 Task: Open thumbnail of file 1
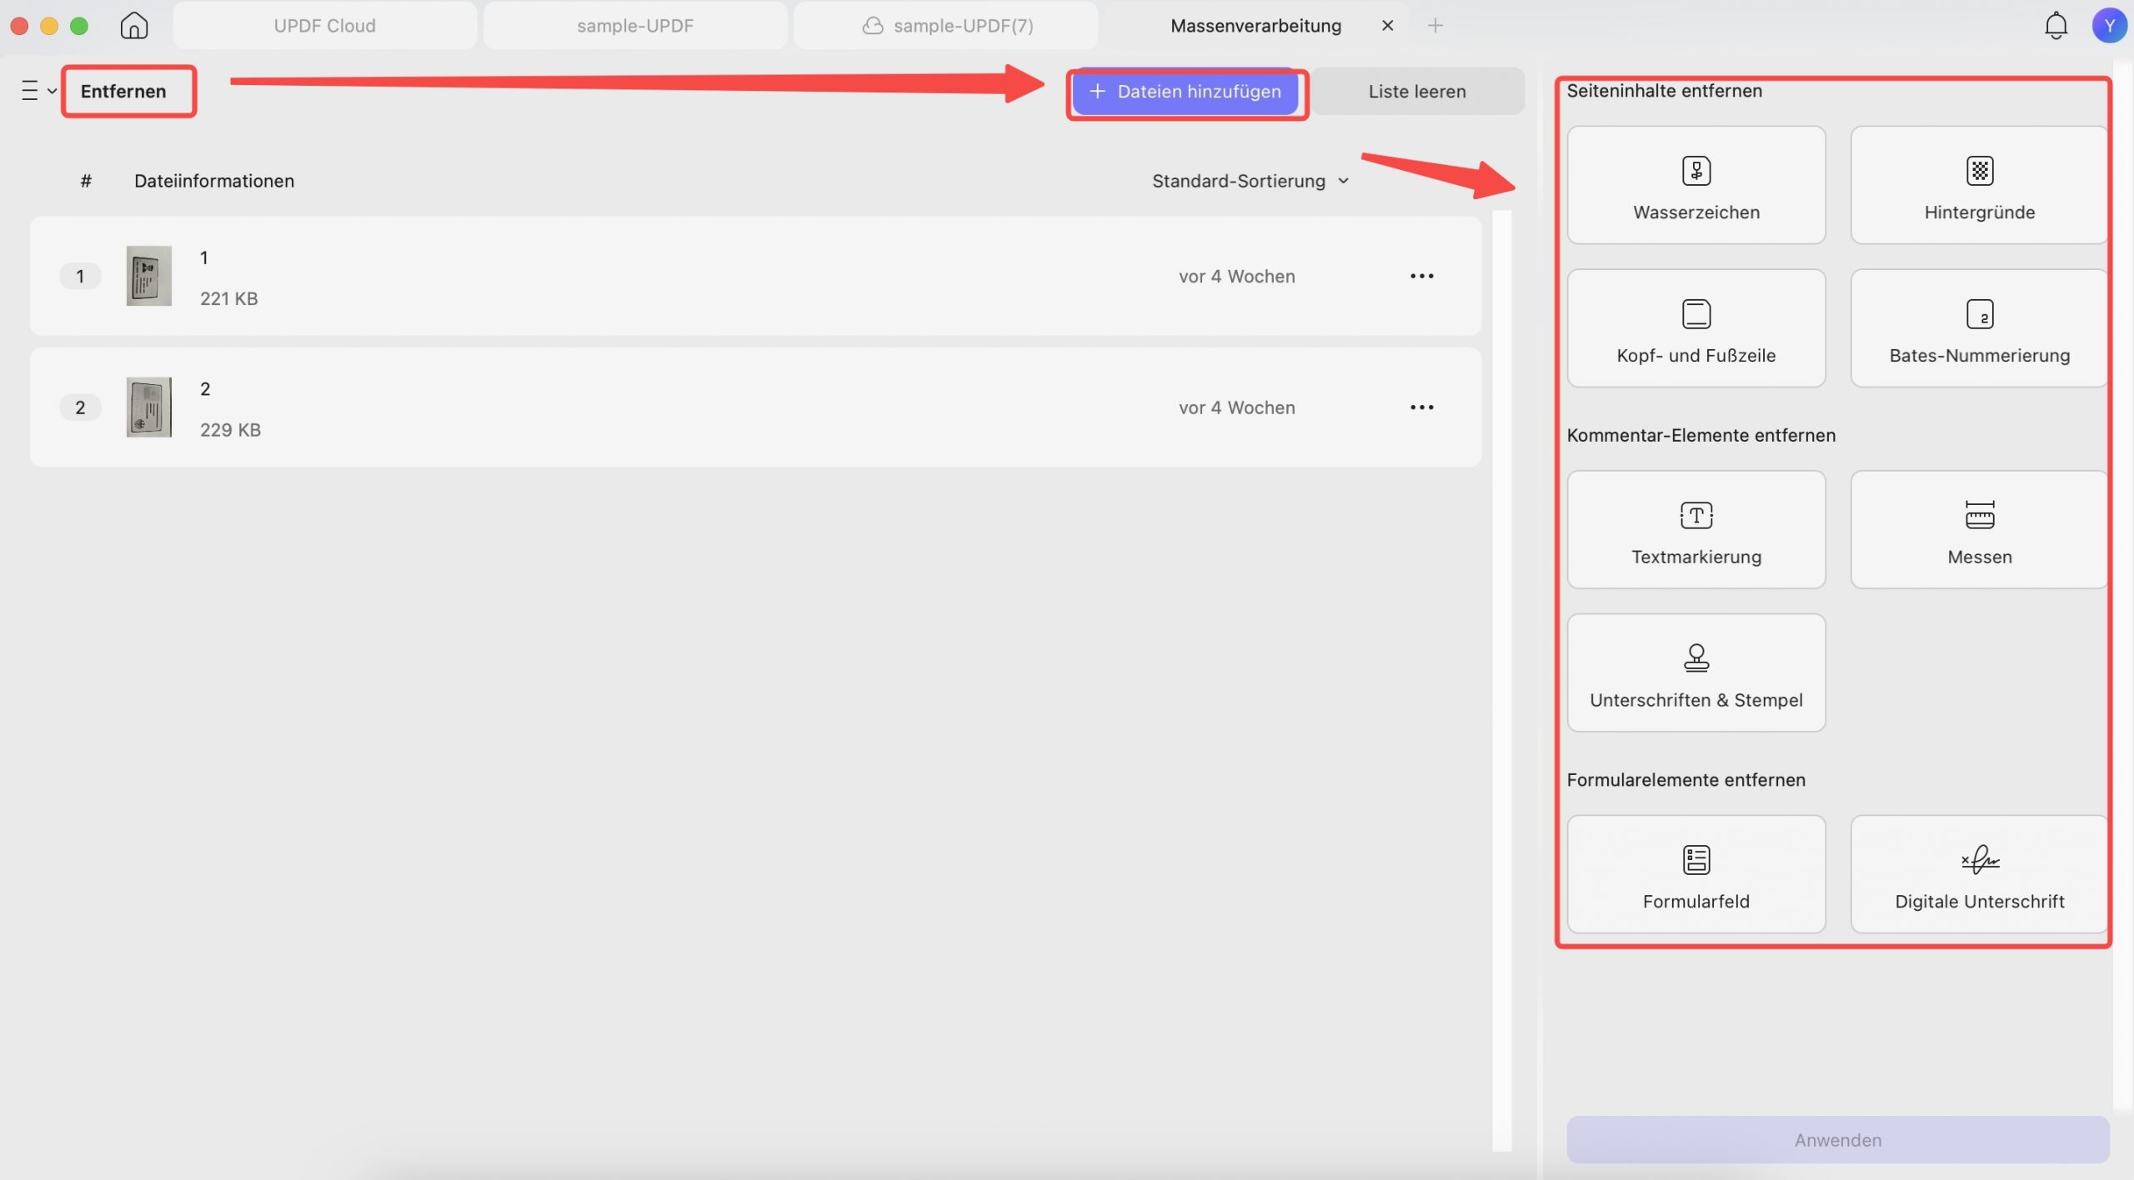[148, 276]
